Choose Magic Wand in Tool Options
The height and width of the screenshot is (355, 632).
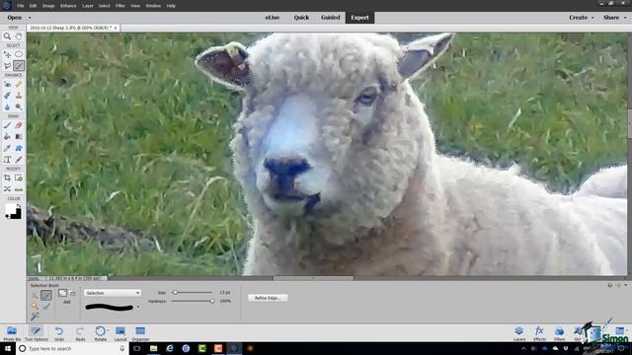(x=36, y=307)
